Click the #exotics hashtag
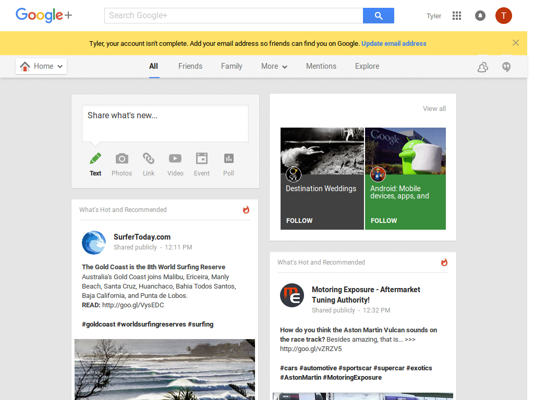 419,368
